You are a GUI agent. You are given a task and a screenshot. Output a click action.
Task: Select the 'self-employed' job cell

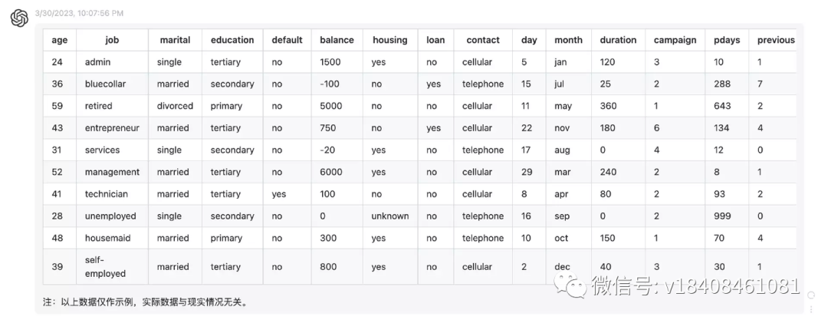click(105, 267)
